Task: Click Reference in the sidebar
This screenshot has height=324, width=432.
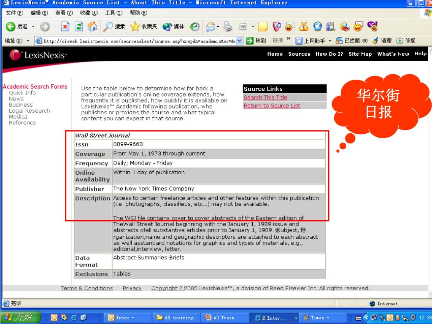Action: 22,123
